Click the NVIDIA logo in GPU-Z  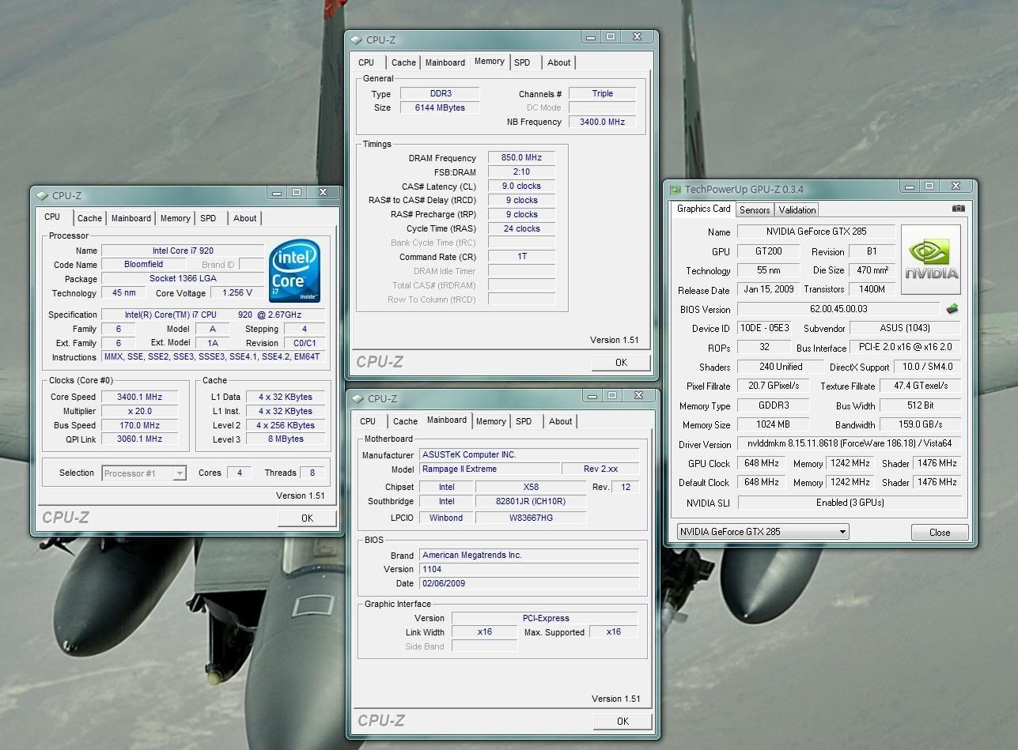pos(931,259)
